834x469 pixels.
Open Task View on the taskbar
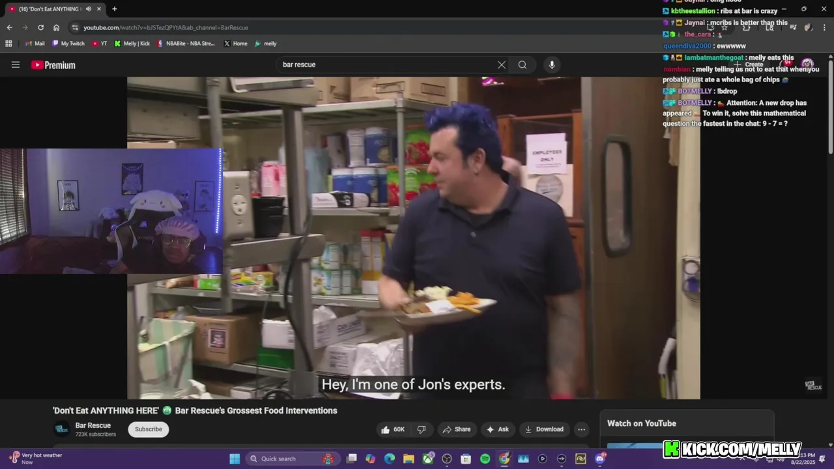point(352,459)
